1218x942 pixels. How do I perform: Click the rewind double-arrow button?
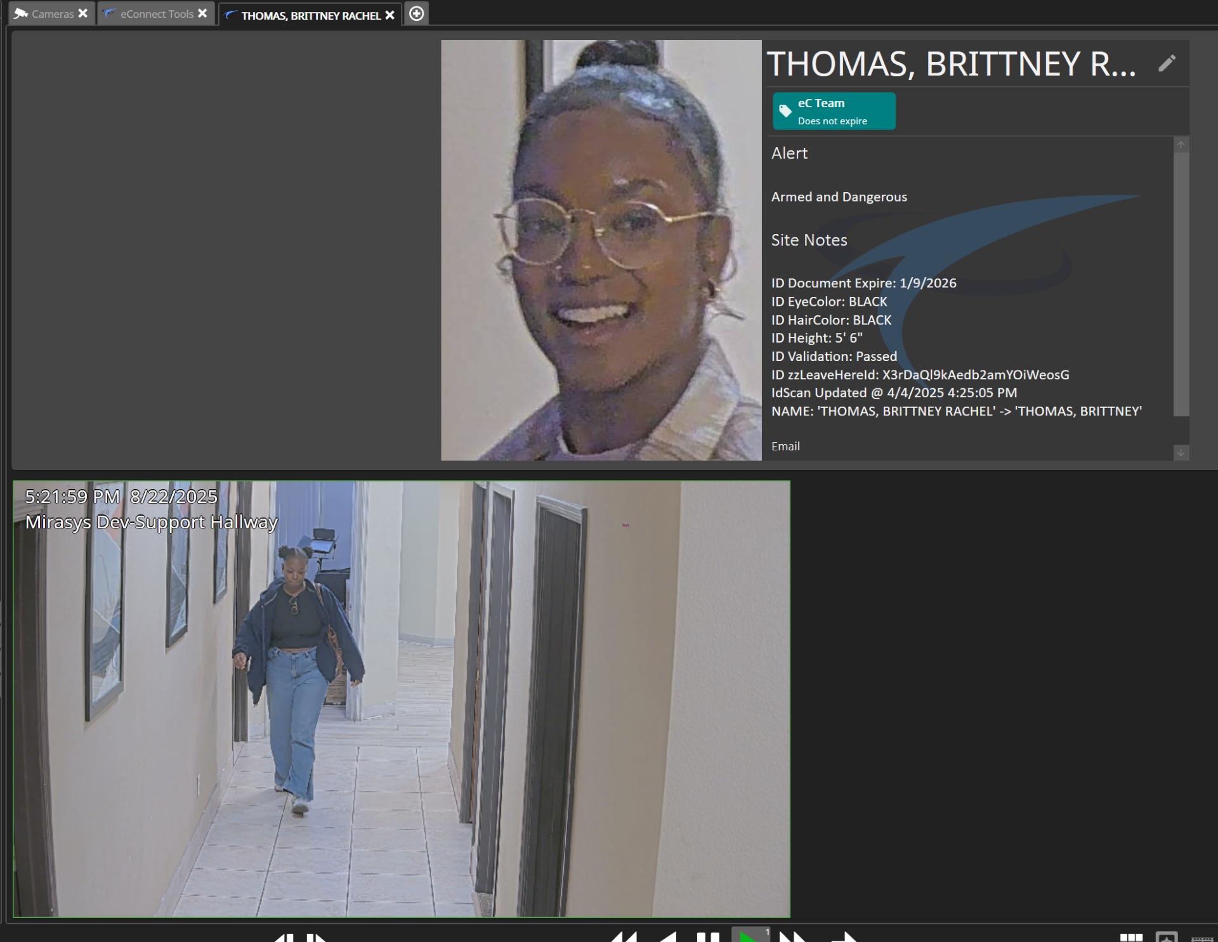(624, 937)
